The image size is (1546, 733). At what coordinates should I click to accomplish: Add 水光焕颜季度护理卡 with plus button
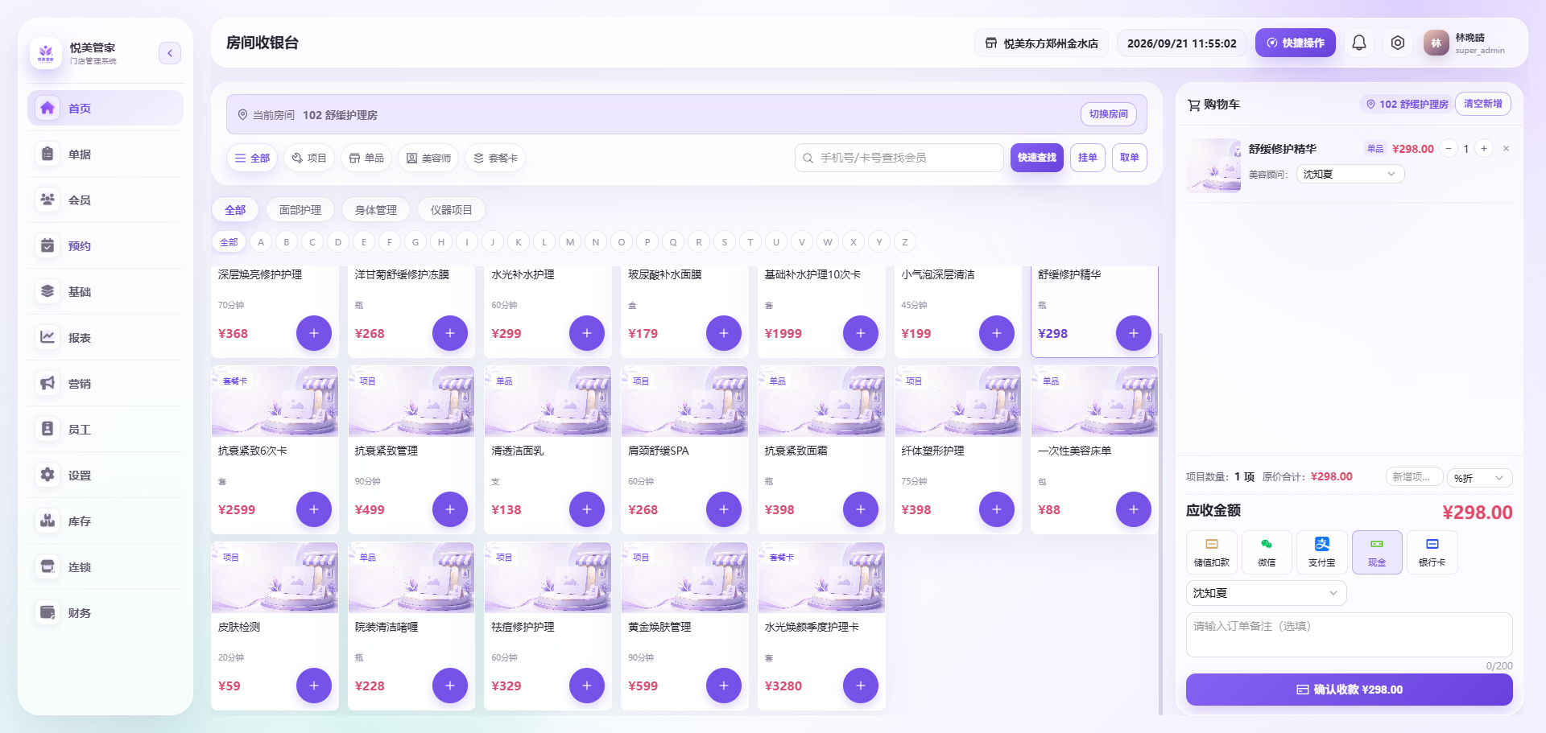[861, 686]
